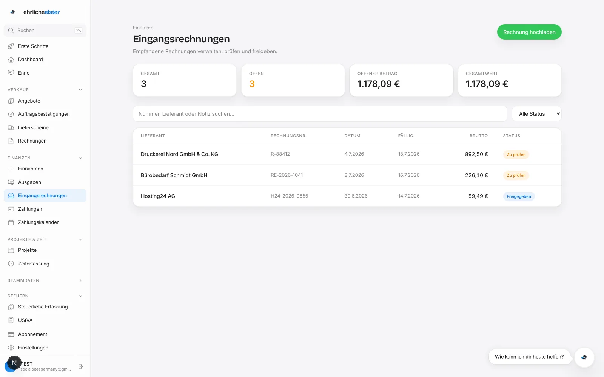Collapse the Verkauf sidebar section
This screenshot has height=377, width=604.
coord(80,90)
